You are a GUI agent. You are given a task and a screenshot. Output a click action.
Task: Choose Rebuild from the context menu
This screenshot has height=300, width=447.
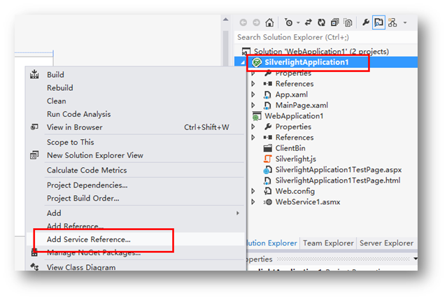(x=136, y=87)
